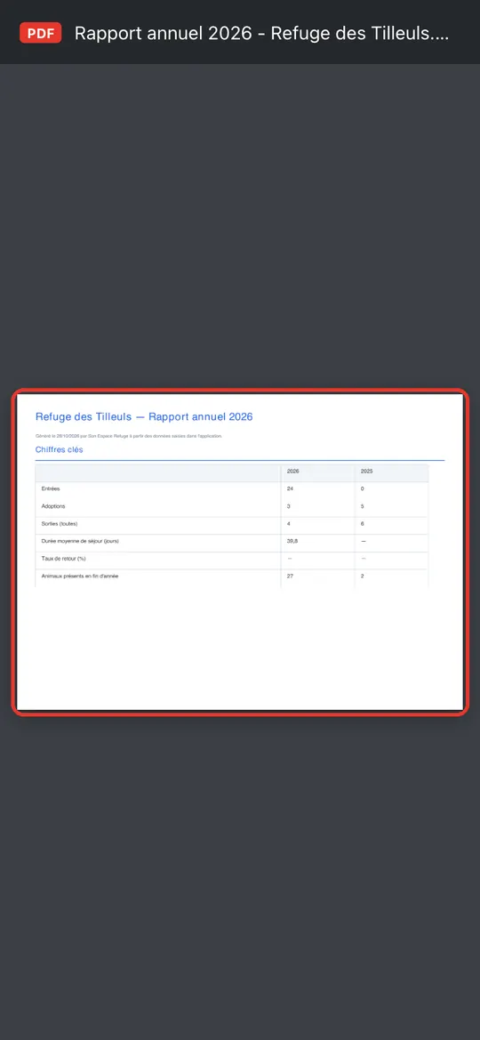Select the 'Adoptions' row label
480x1040 pixels.
pyautogui.click(x=53, y=506)
